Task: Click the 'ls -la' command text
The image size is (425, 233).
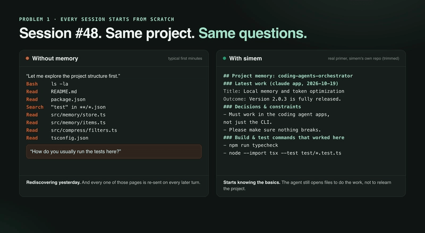Action: (59, 84)
